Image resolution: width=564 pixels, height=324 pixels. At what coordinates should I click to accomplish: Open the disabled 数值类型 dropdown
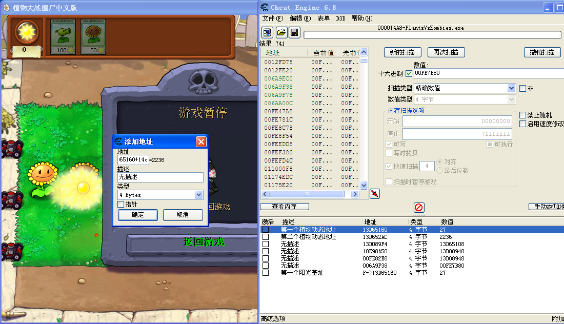pos(511,99)
